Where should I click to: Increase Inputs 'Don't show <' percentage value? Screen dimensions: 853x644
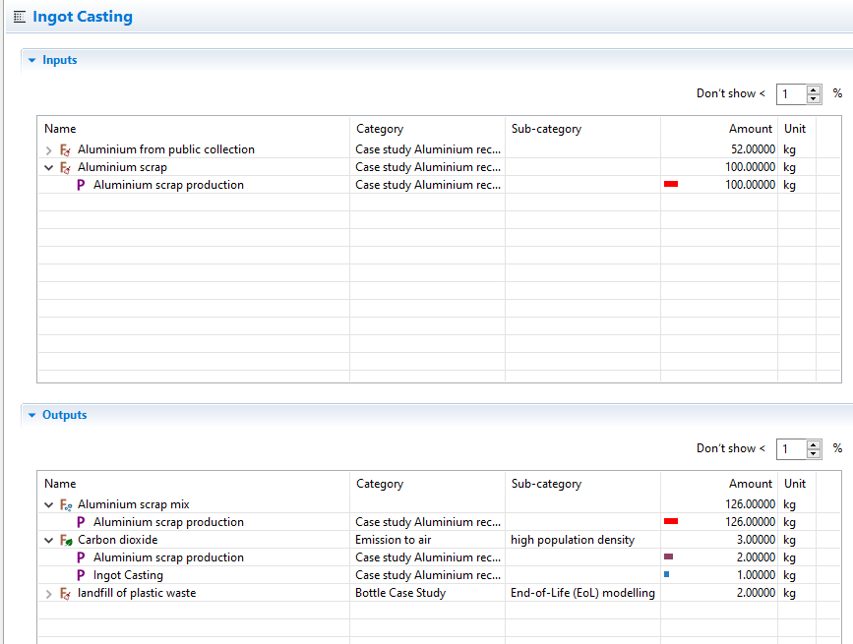click(x=814, y=89)
